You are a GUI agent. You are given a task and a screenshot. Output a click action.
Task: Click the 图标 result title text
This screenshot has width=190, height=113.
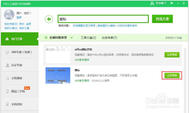pos(77,70)
